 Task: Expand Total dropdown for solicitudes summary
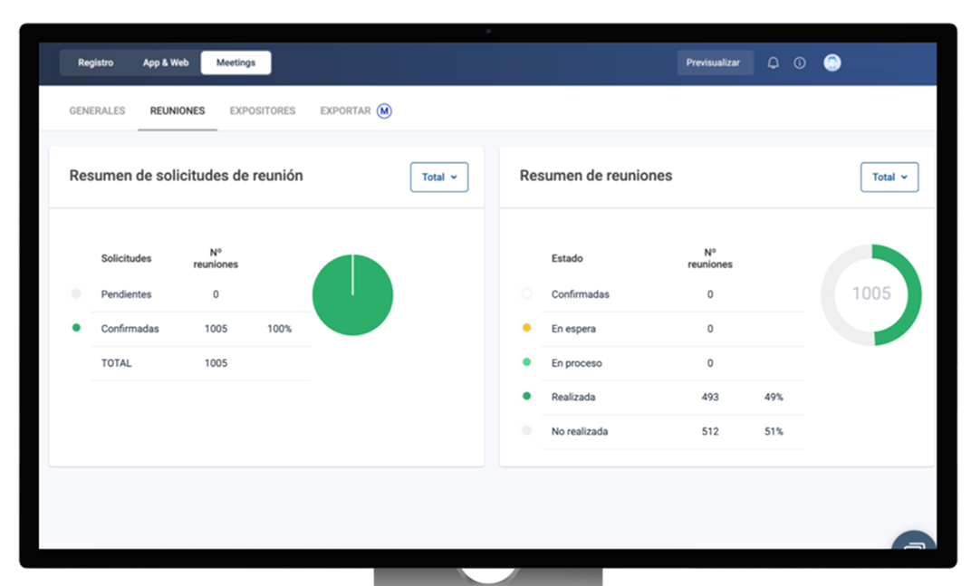pos(439,178)
